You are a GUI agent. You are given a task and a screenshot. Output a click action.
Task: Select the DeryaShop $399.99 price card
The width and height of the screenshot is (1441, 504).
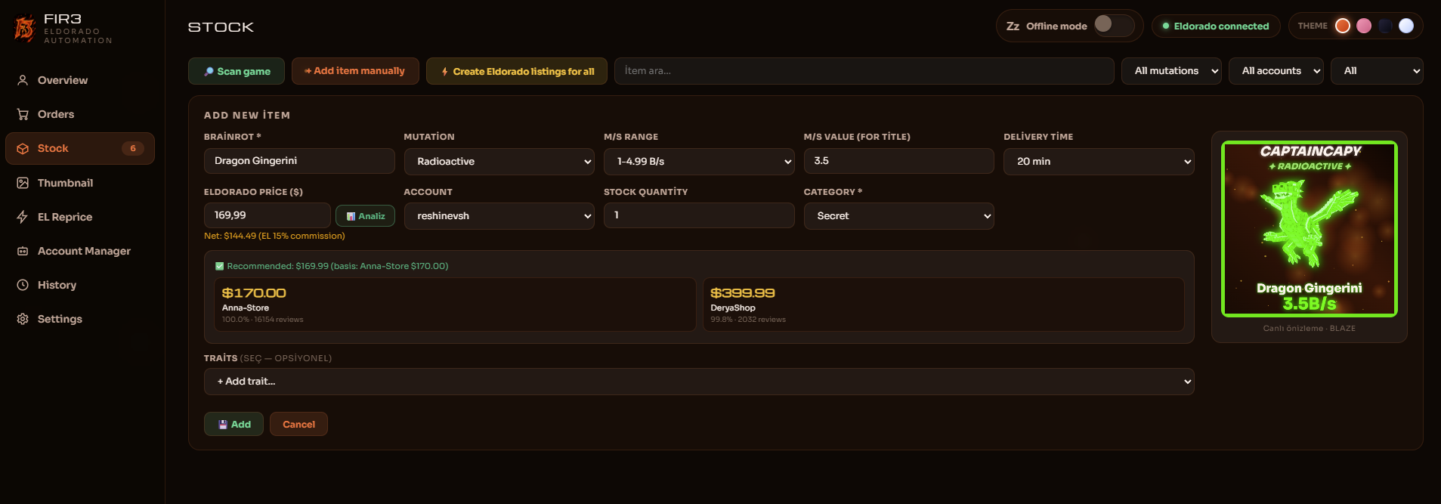coord(944,305)
